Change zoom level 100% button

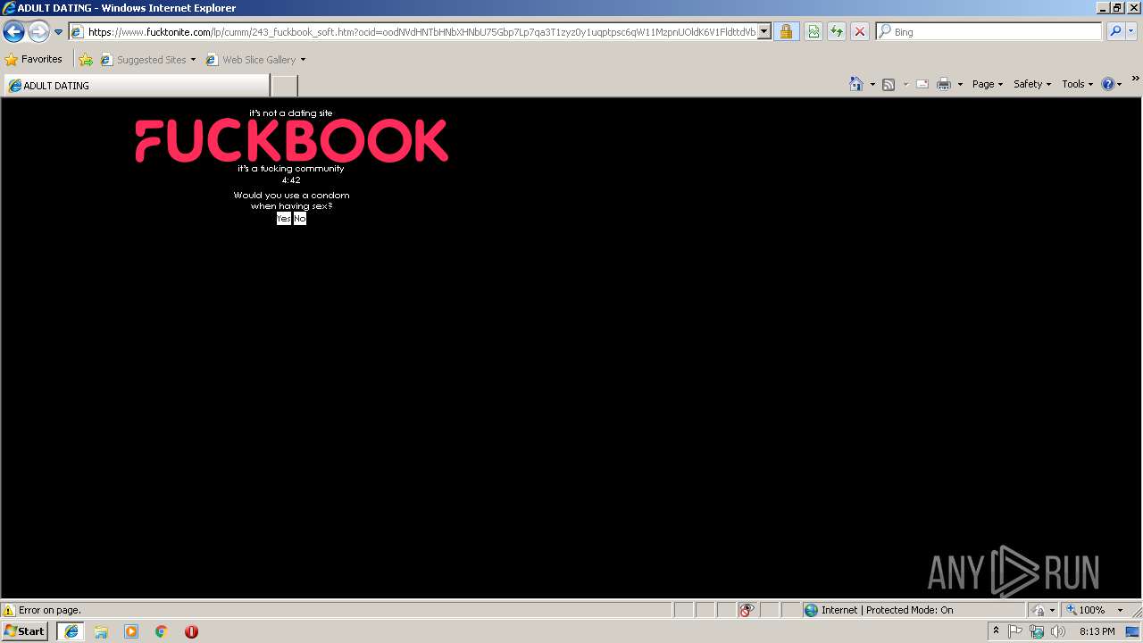pos(1086,611)
